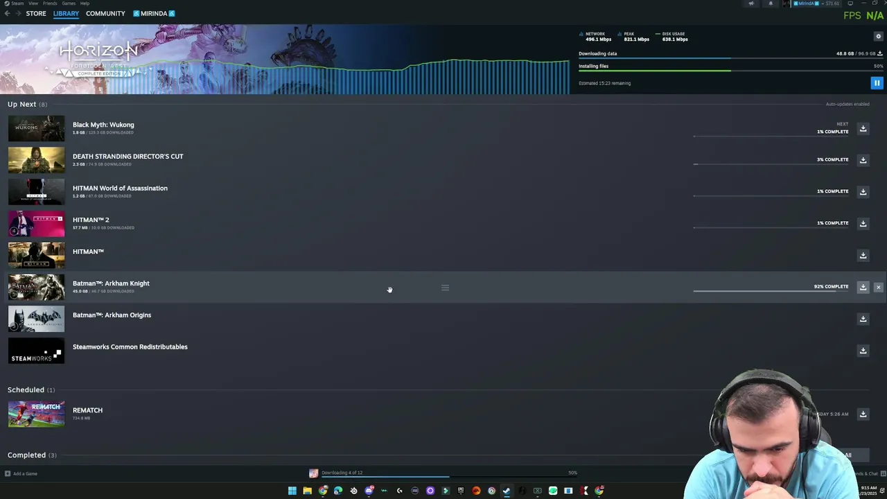Click the 'Scheduled' section header
Viewport: 887px width, 499px height.
[x=31, y=389]
